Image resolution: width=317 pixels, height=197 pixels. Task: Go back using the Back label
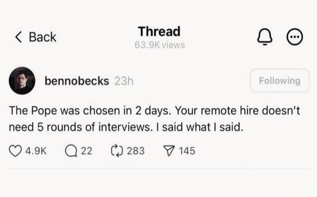click(43, 37)
